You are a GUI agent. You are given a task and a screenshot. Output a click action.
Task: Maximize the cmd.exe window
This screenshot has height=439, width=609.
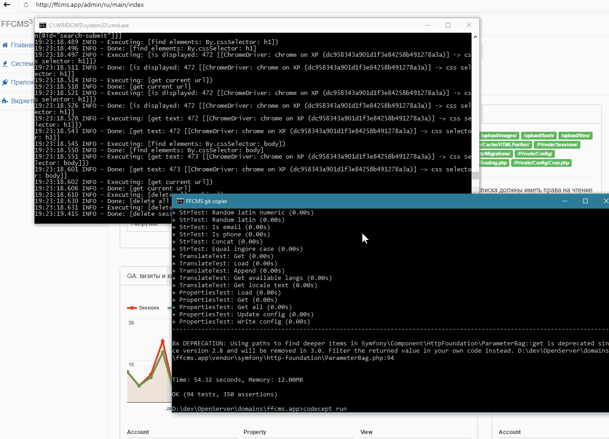tap(448, 25)
